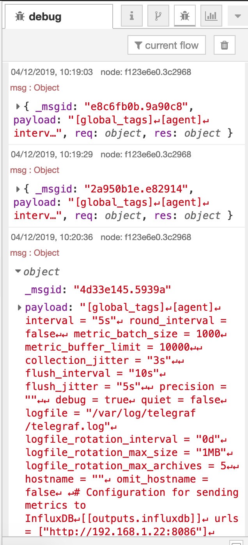This screenshot has width=248, height=545.
Task: Expand message with msgid "2a950b1e.e82914"
Action: click(x=18, y=189)
